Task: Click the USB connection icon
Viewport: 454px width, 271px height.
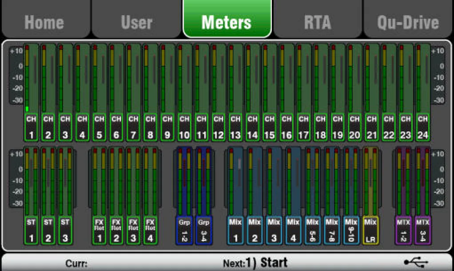Action: [416, 262]
